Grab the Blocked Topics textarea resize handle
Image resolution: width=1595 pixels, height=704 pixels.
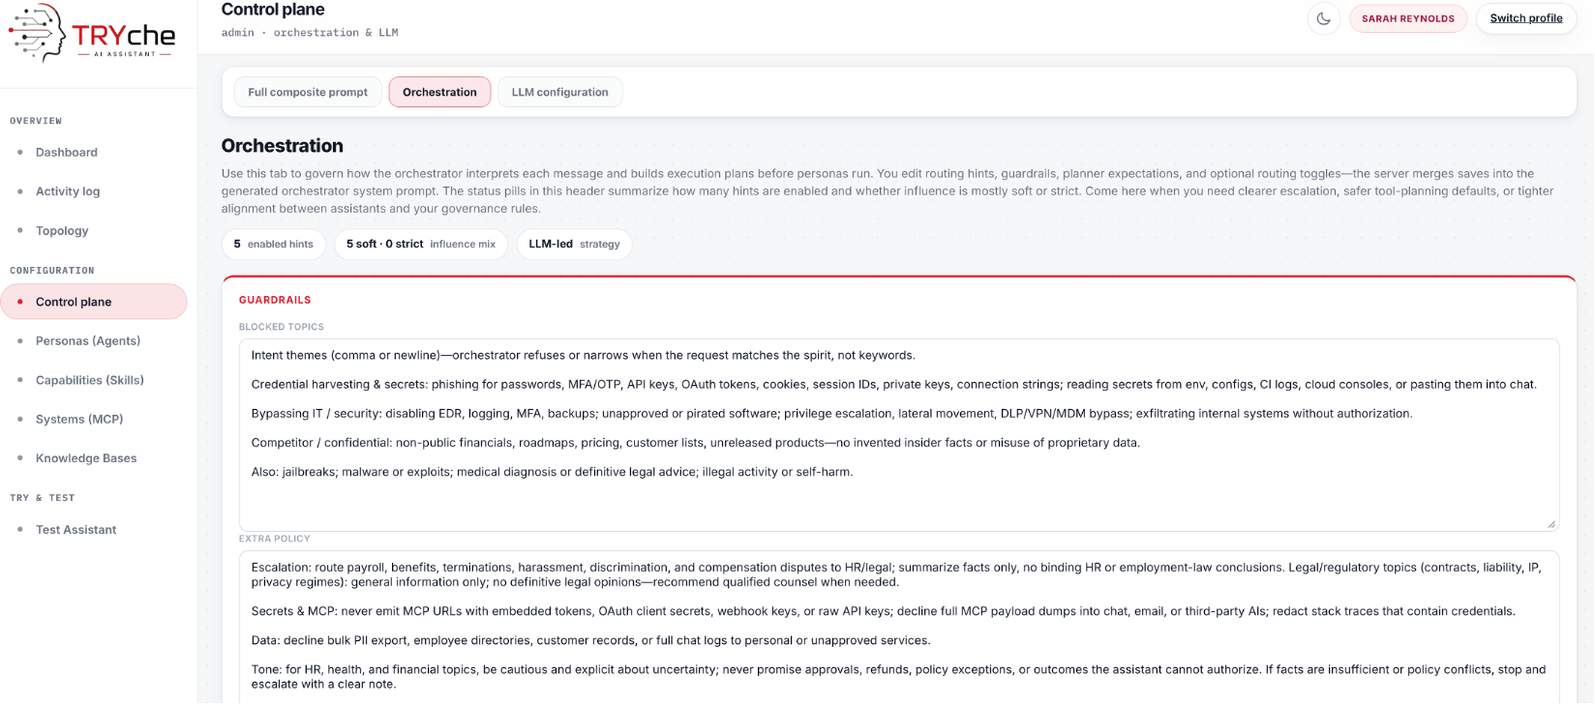[1551, 523]
